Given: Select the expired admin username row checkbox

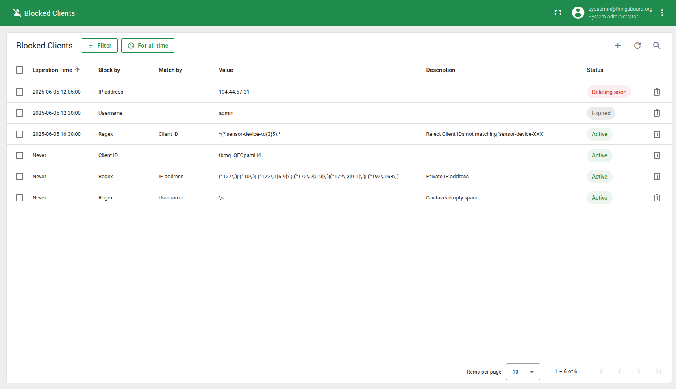Looking at the screenshot, I should pos(20,113).
